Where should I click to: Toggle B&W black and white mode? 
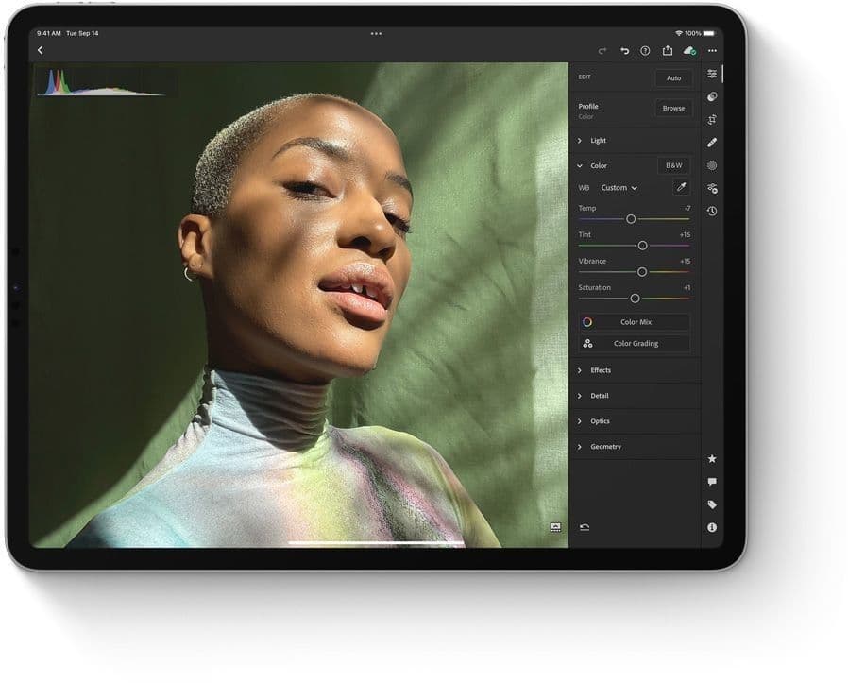[x=673, y=165]
